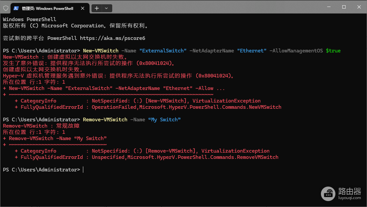
Task: Maximize the terminal window
Action: (x=344, y=7)
